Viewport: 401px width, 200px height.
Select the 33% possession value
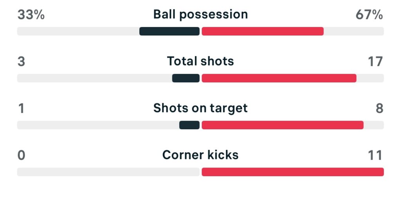31,15
